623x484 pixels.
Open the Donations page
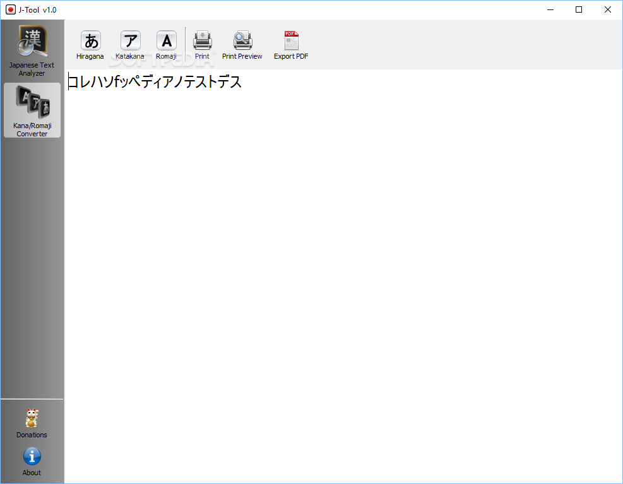32,423
